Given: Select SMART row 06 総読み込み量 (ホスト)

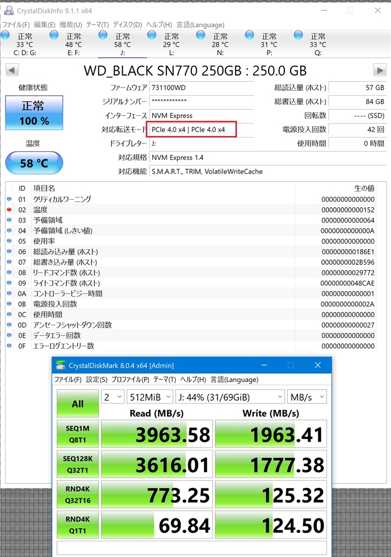Looking at the screenshot, I should coord(191,251).
